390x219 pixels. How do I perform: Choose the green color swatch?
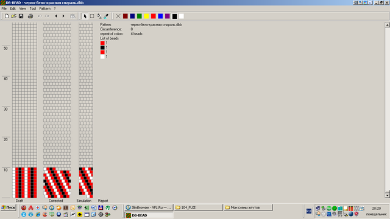[x=140, y=16]
